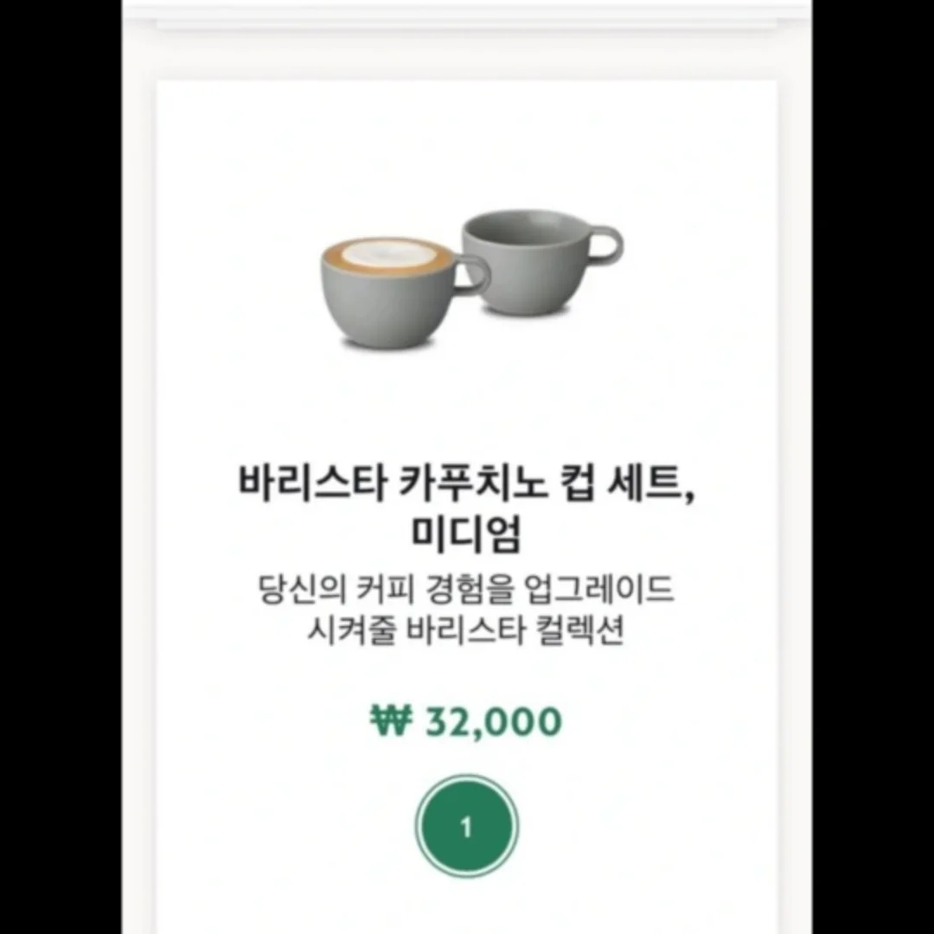934x934 pixels.
Task: Click the 미디엄 size text in the title
Action: [466, 534]
